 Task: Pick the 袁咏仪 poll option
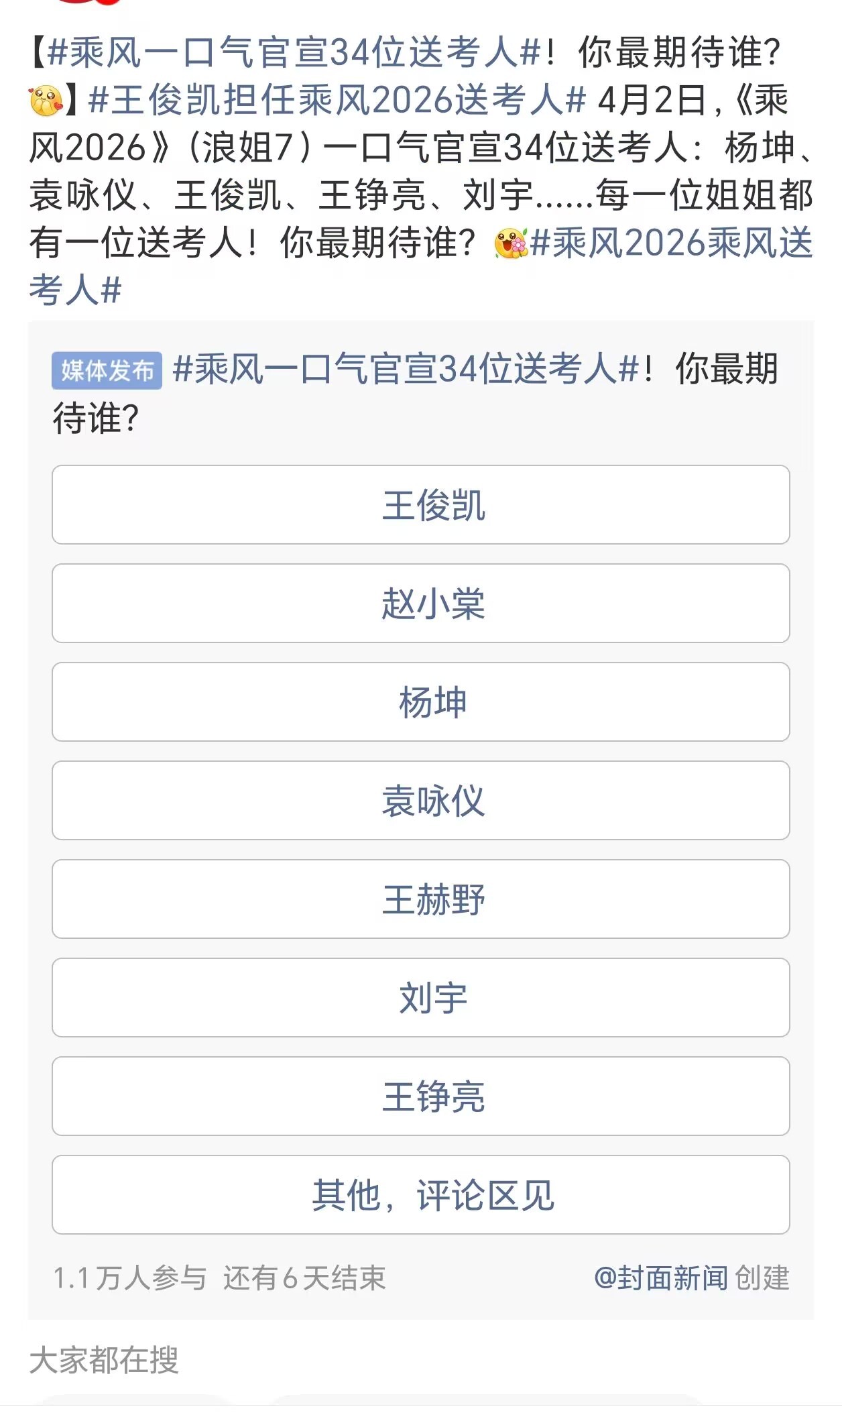420,801
